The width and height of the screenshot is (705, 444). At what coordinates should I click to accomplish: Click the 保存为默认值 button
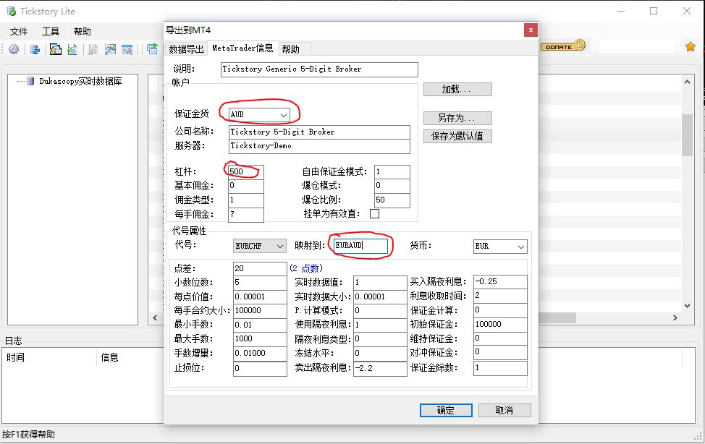coord(457,136)
